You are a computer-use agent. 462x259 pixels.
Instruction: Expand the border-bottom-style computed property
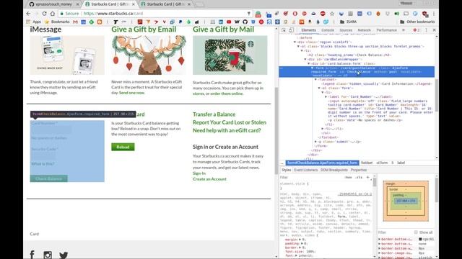[380, 244]
